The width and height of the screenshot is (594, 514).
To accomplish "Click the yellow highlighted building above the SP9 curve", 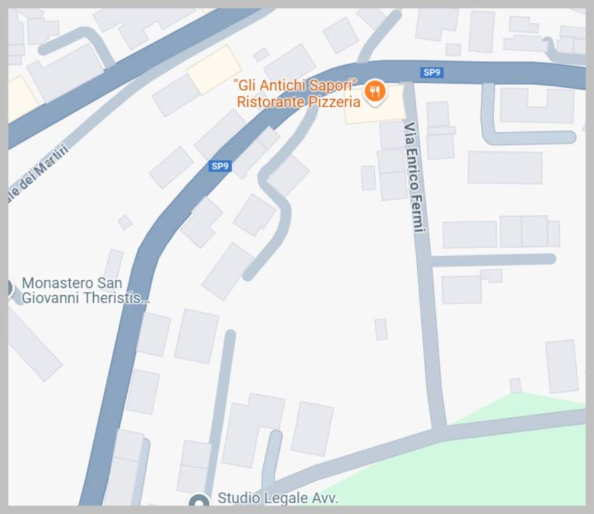I will coord(214,69).
